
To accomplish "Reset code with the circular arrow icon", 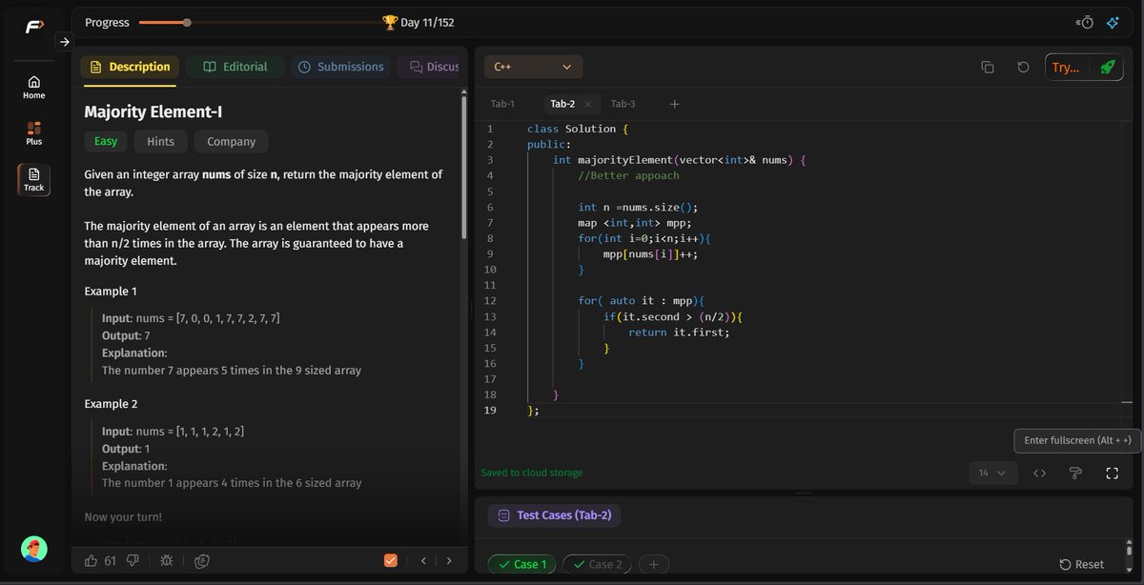I will pos(1023,67).
